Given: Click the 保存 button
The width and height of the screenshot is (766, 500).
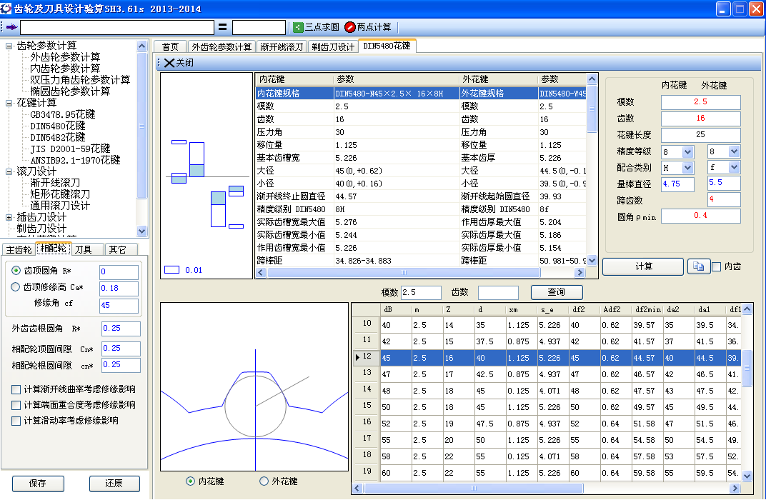Looking at the screenshot, I should click(38, 484).
